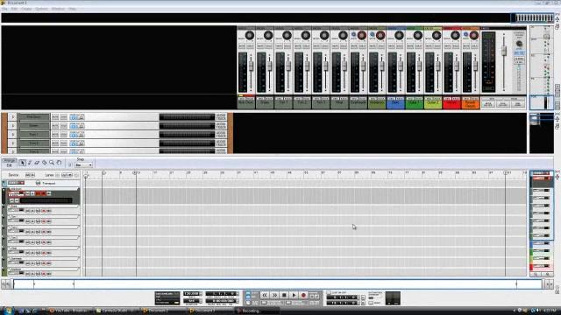Click the Windows Start orb
561x315 pixels.
coord(8,311)
